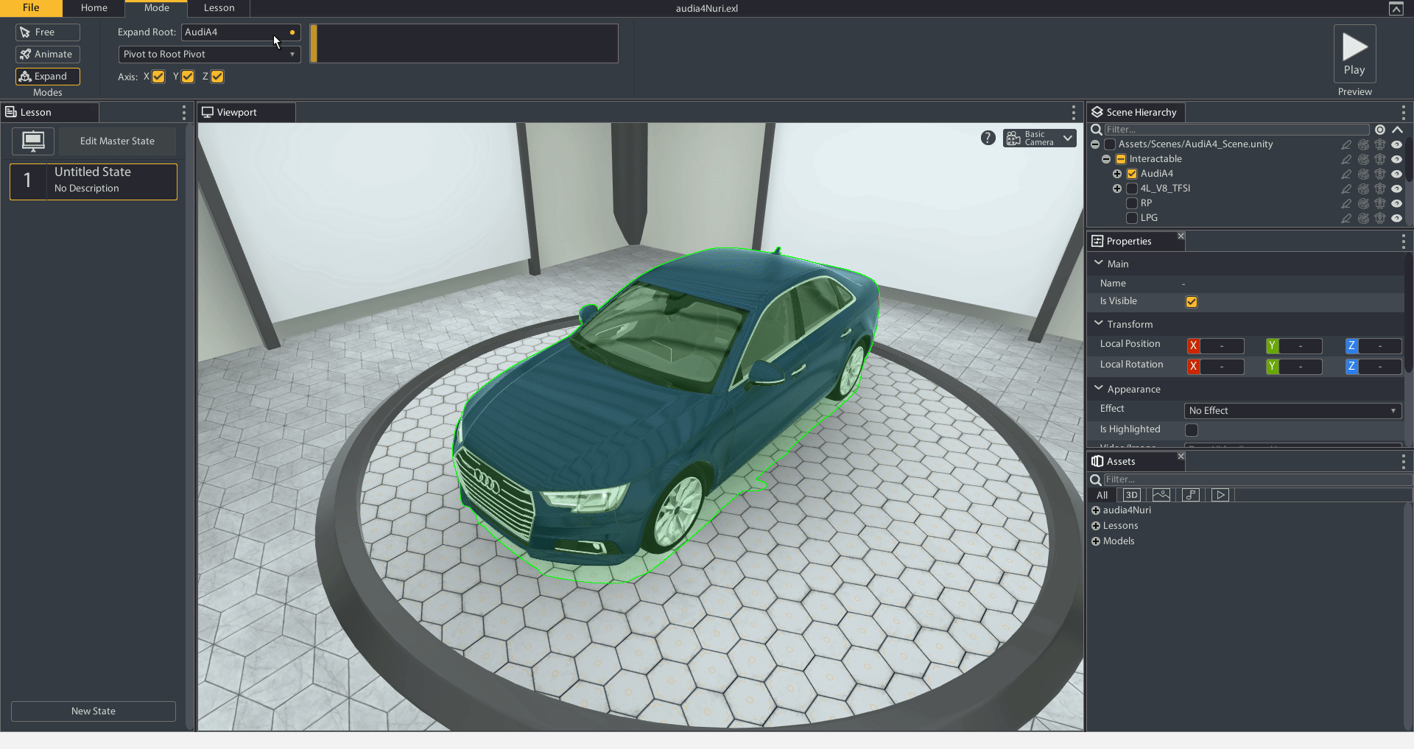Viewport: 1414px width, 749px height.
Task: Collapse the Transform properties section
Action: click(x=1099, y=323)
